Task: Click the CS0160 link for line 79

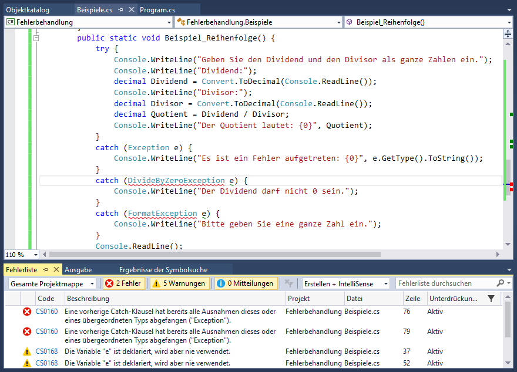Action: point(46,332)
